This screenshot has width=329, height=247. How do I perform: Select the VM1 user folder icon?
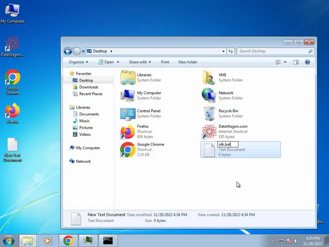pyautogui.click(x=209, y=78)
